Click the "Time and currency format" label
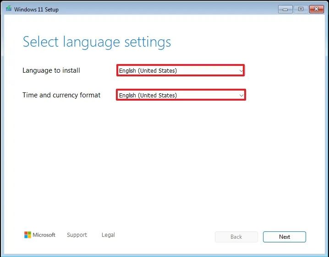The height and width of the screenshot is (257, 329). [61, 95]
